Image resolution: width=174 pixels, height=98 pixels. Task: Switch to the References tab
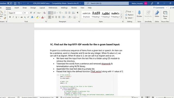[53, 8]
